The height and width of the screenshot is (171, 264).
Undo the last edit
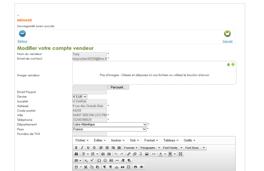click(x=116, y=154)
